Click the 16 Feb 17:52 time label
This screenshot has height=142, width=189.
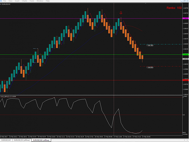(x=89, y=137)
